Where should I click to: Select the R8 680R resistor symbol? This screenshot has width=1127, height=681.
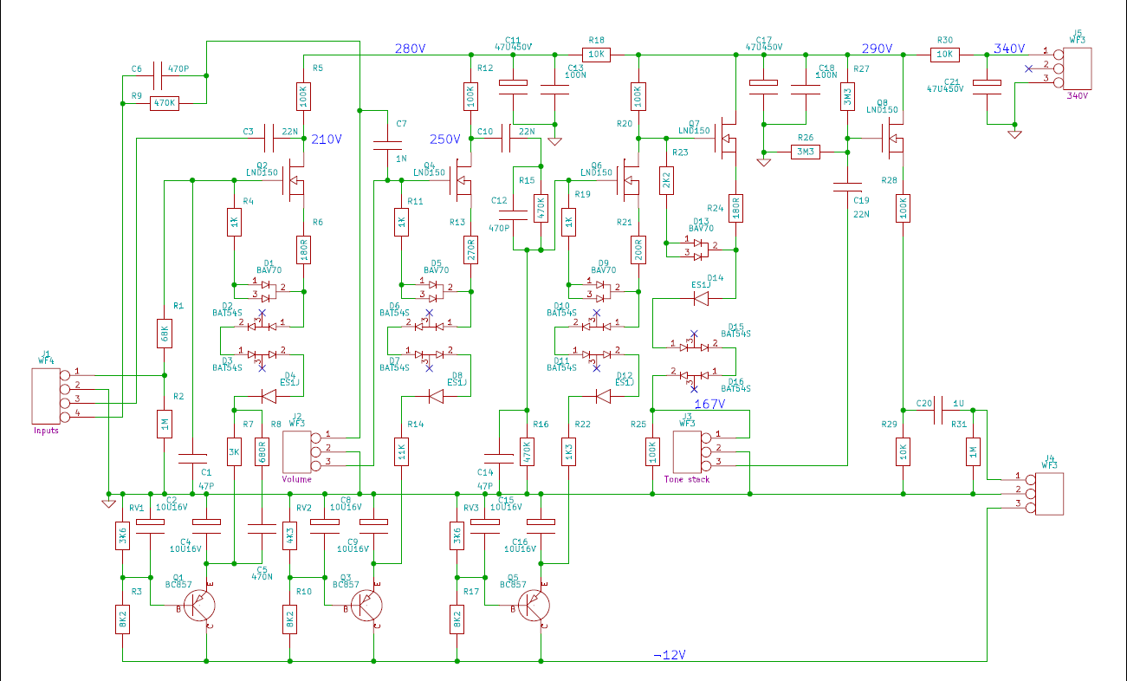(x=262, y=451)
